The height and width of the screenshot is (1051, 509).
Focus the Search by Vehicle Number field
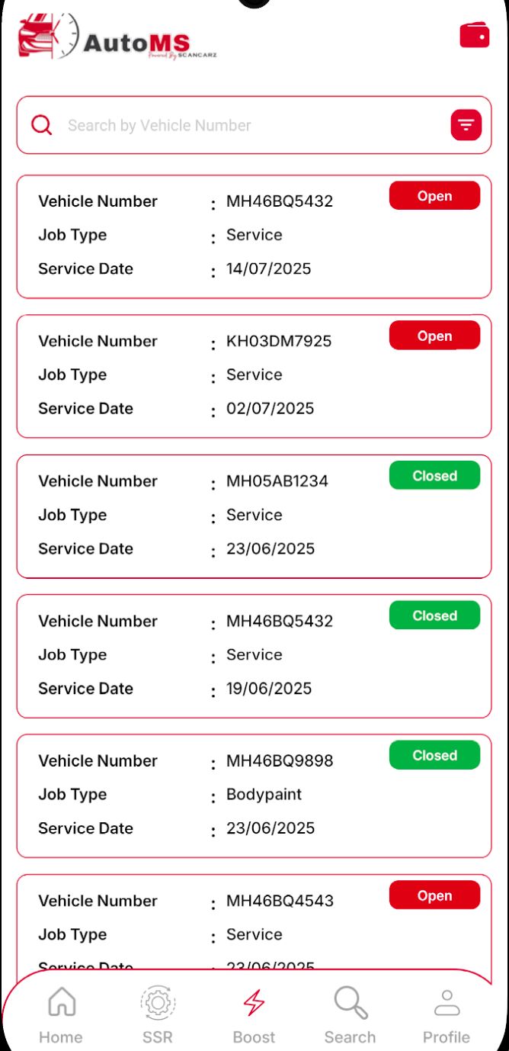click(254, 125)
